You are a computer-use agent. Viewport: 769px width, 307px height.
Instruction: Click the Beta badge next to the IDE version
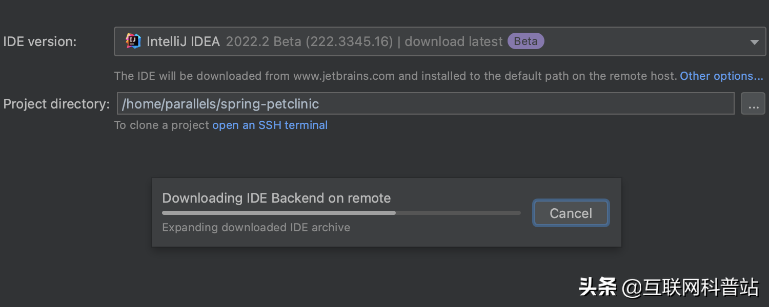coord(525,41)
